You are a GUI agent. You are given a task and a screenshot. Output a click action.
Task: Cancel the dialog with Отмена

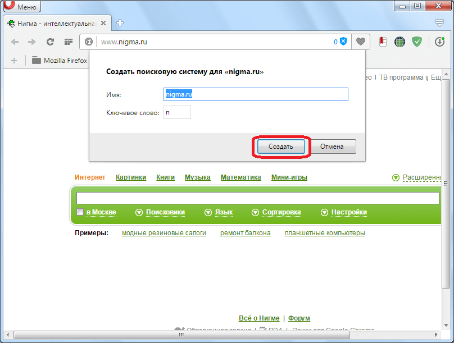pyautogui.click(x=332, y=147)
